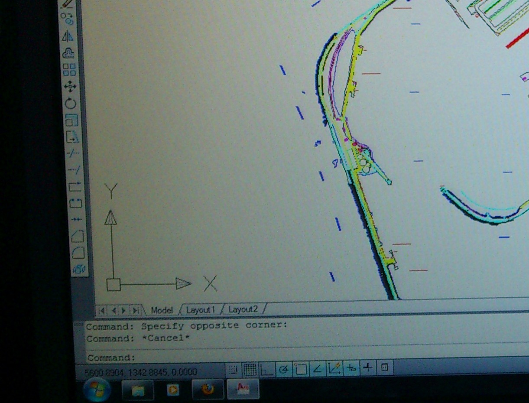
Task: Select the Offset tool
Action: coord(68,53)
